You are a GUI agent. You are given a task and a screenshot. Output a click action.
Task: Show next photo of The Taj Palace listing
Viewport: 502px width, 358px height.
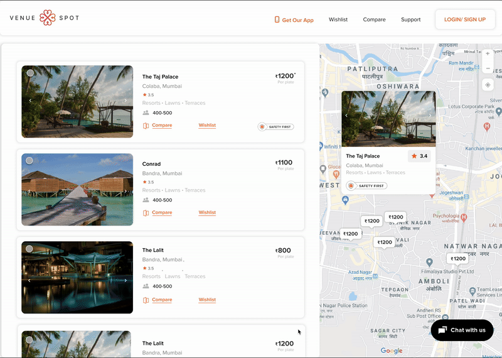point(125,100)
